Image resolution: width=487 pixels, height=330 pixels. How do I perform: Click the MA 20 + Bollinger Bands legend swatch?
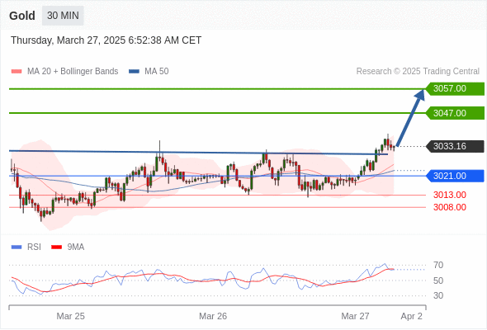(17, 72)
